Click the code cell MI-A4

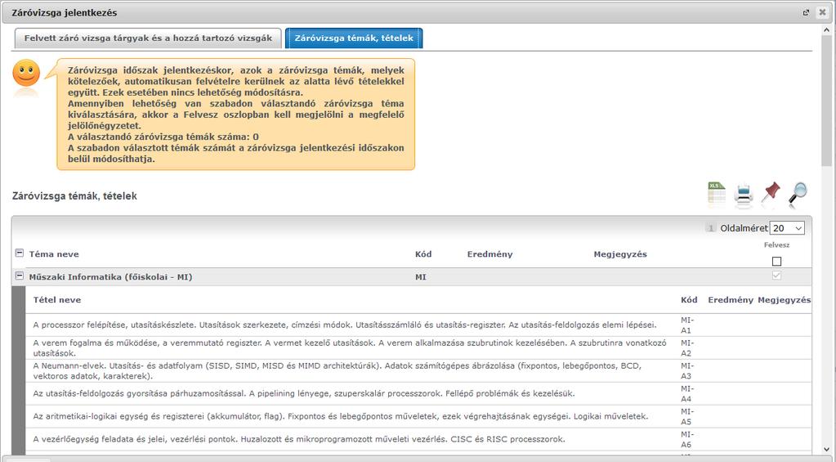[x=687, y=393]
